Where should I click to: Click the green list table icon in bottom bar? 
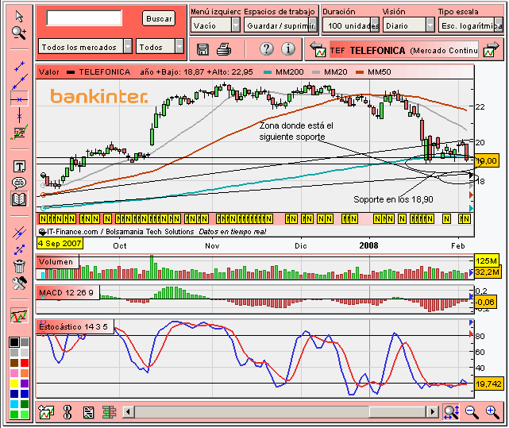click(x=109, y=412)
